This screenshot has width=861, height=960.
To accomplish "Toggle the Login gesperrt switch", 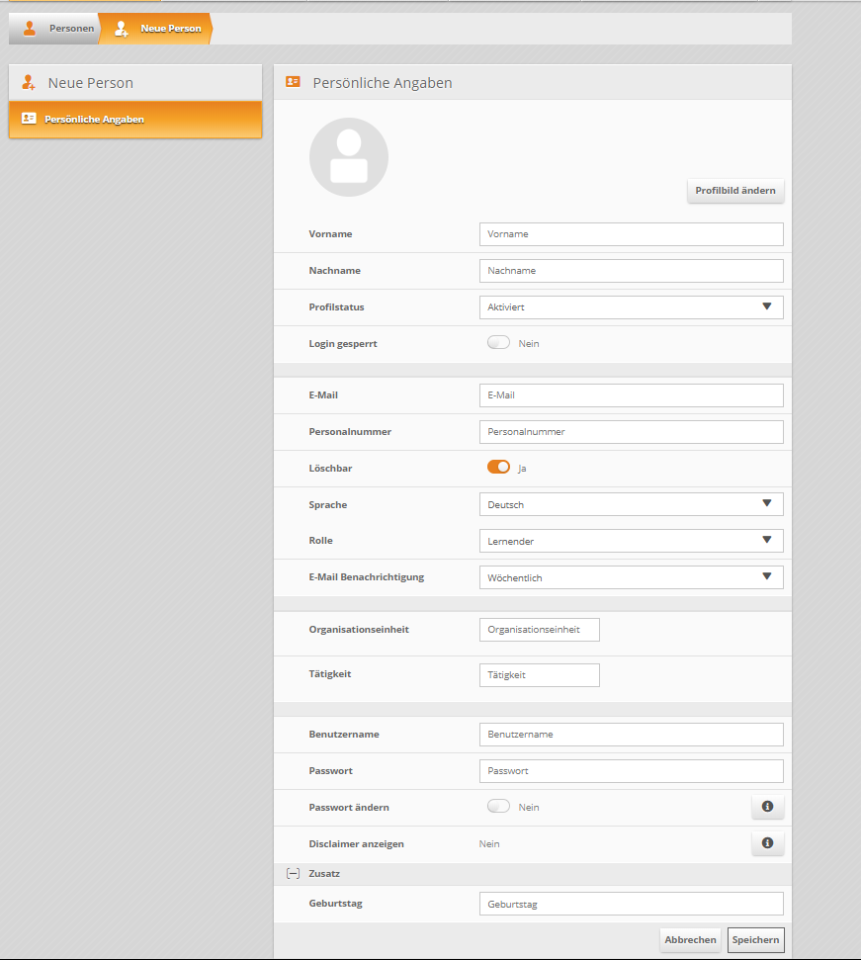I will tap(498, 343).
